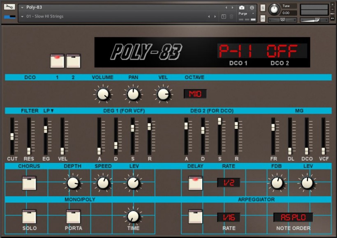The height and width of the screenshot is (238, 337).
Task: Click the instrument info icon
Action: click(252, 7)
